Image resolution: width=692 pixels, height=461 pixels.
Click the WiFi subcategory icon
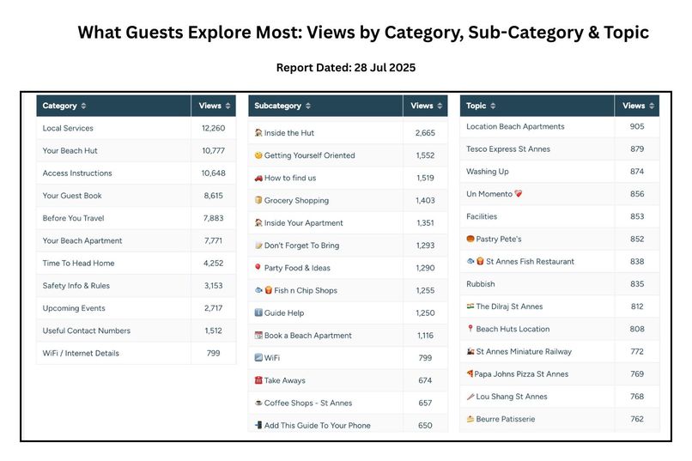[258, 357]
